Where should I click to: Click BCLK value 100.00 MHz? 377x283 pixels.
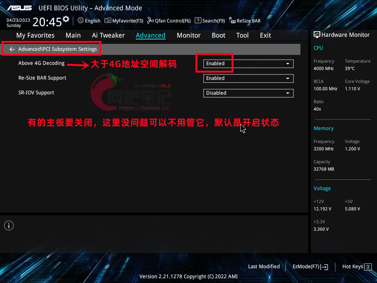point(325,88)
